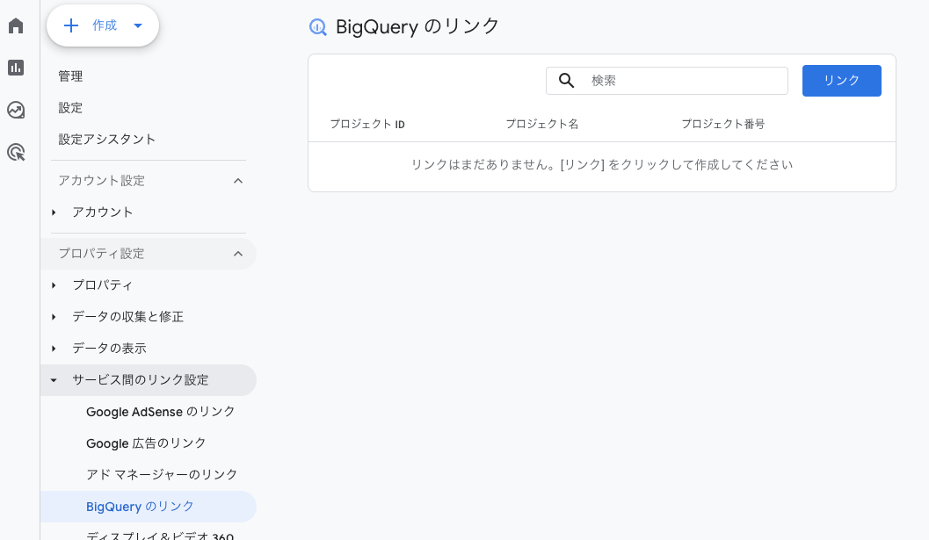Expand the アカウント tree arrow
This screenshot has height=540, width=929.
point(54,212)
